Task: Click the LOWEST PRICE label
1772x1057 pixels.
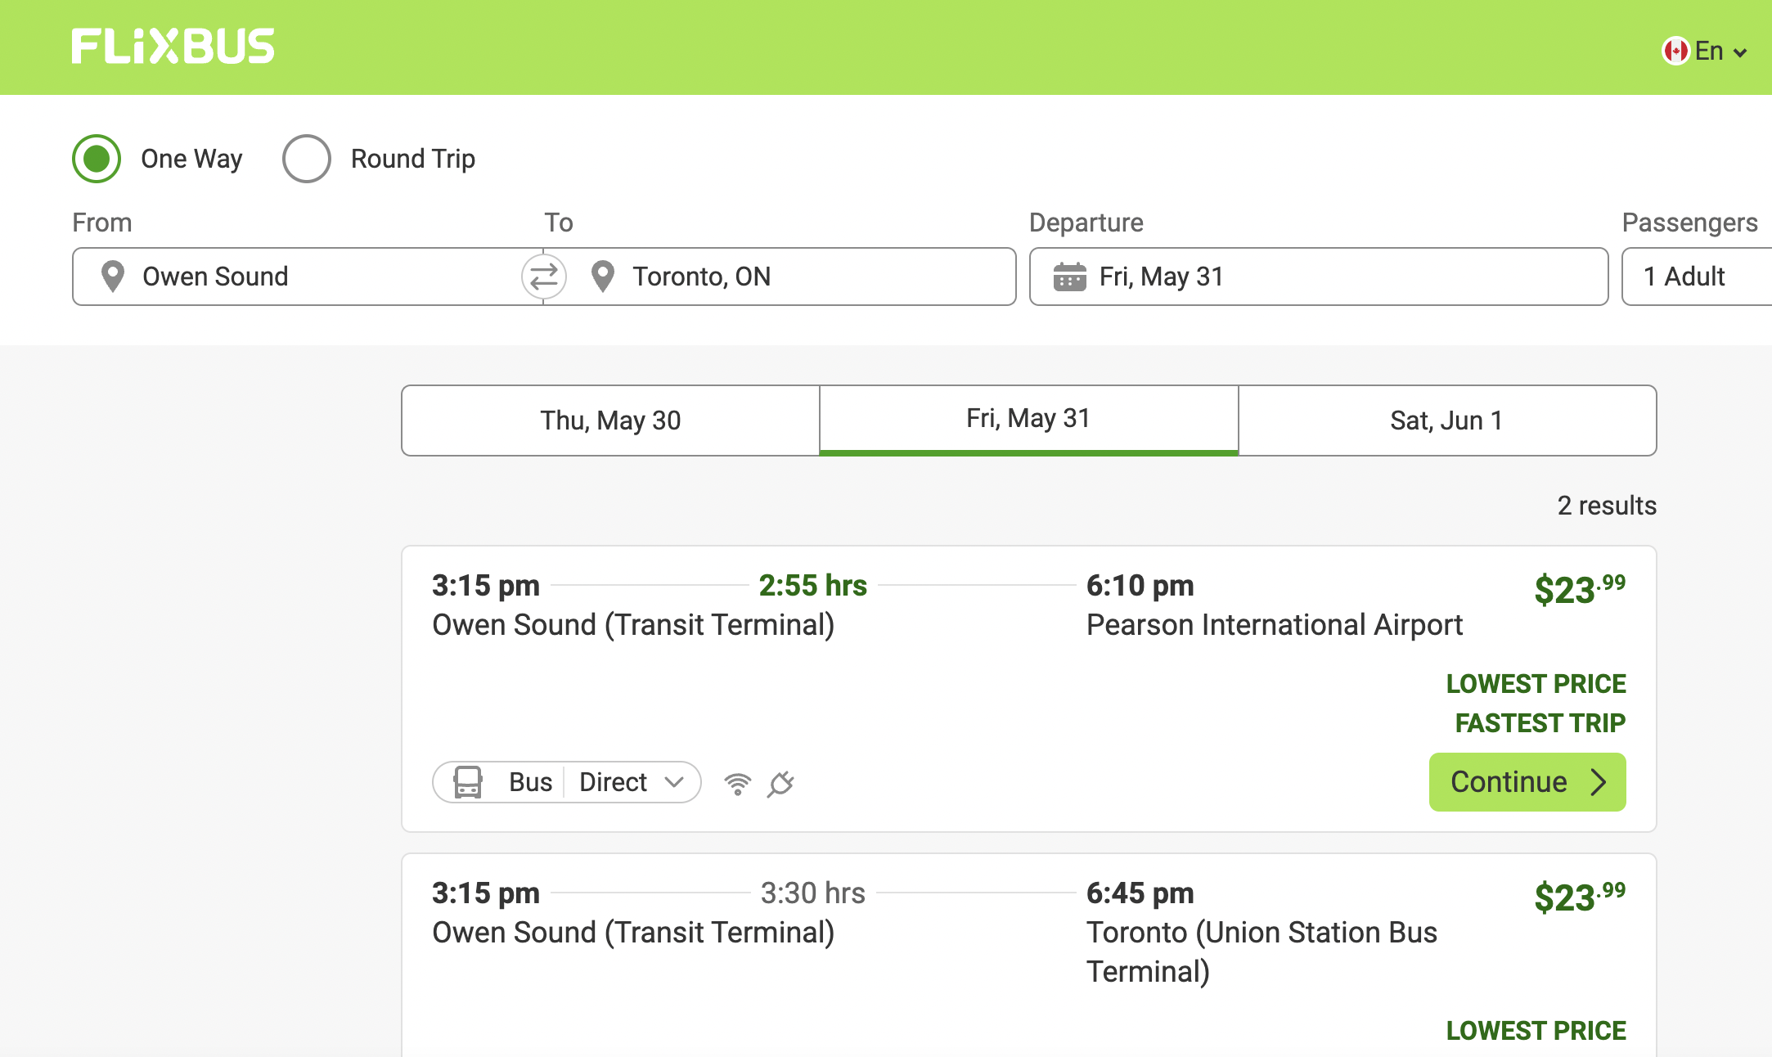Action: pyautogui.click(x=1536, y=683)
